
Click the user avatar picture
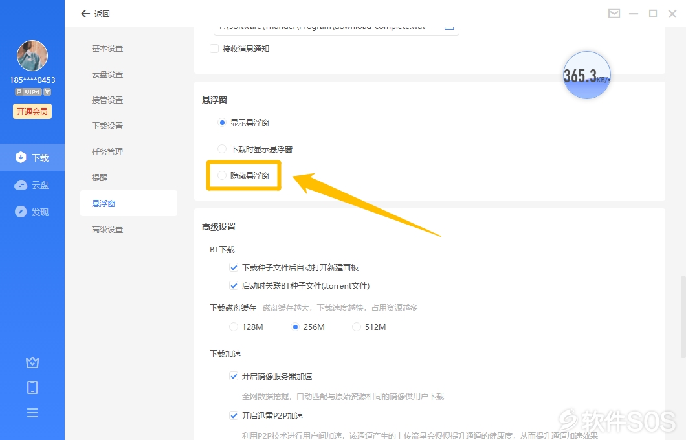click(32, 56)
